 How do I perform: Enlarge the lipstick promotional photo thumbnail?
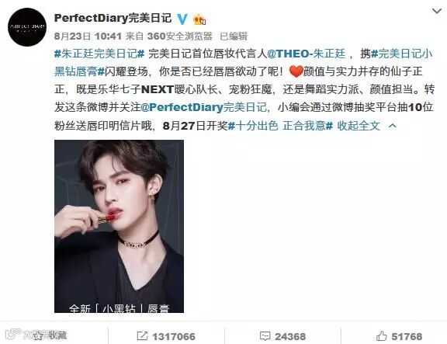click(119, 226)
